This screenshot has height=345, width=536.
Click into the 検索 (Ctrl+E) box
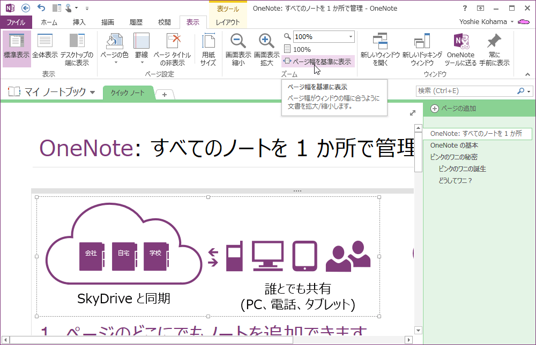(466, 91)
